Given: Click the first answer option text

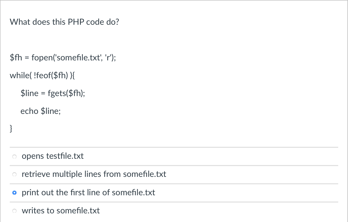Looking at the screenshot, I should point(53,156).
